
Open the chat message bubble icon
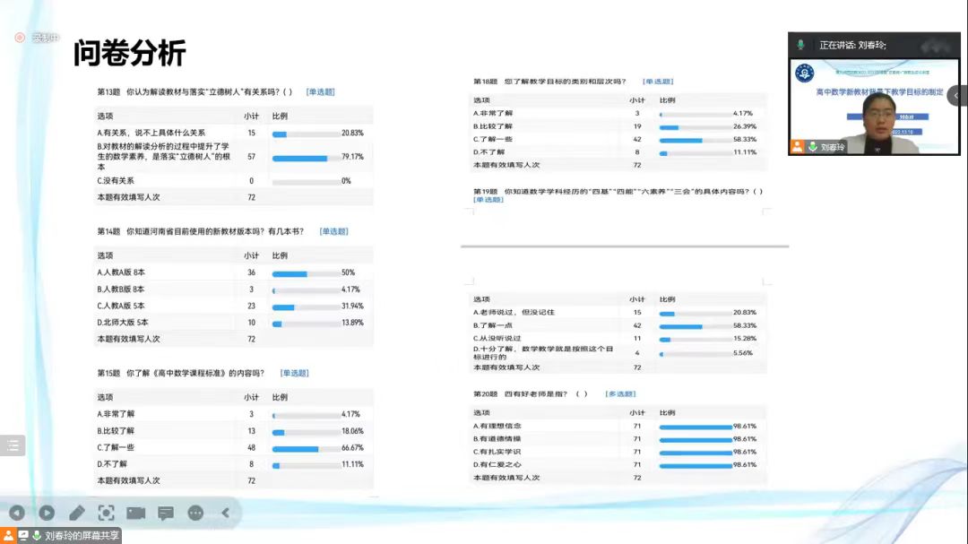pyautogui.click(x=166, y=513)
